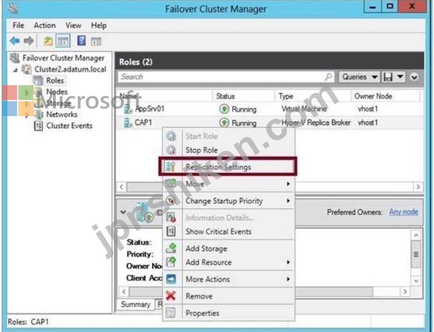Image resolution: width=434 pixels, height=332 pixels.
Task: Click the Show Critical Events icon
Action: (171, 231)
